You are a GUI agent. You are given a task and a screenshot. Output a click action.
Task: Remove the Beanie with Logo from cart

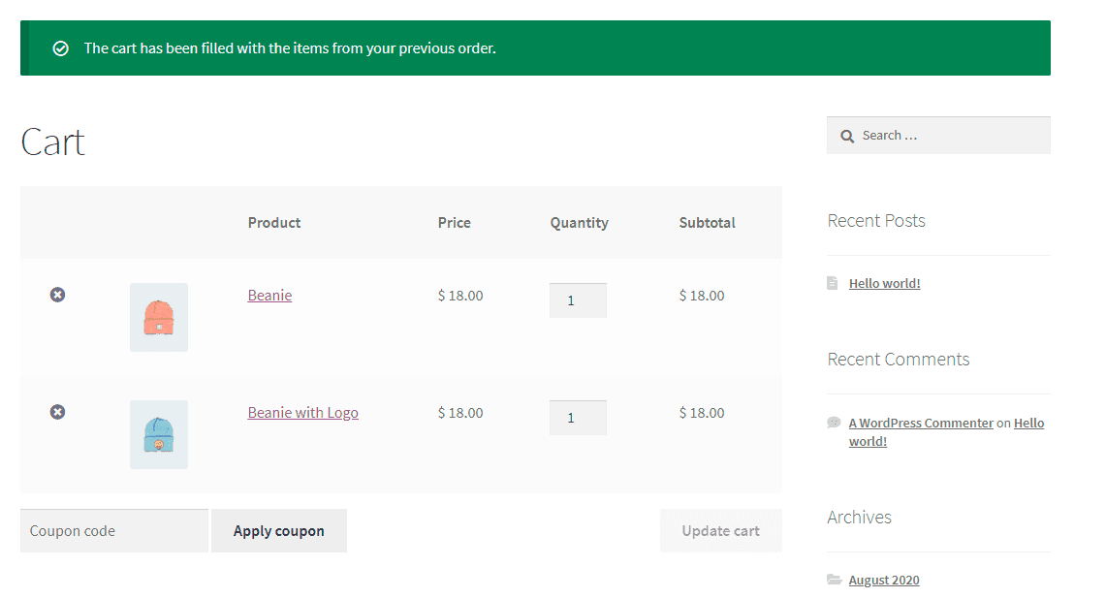point(57,411)
